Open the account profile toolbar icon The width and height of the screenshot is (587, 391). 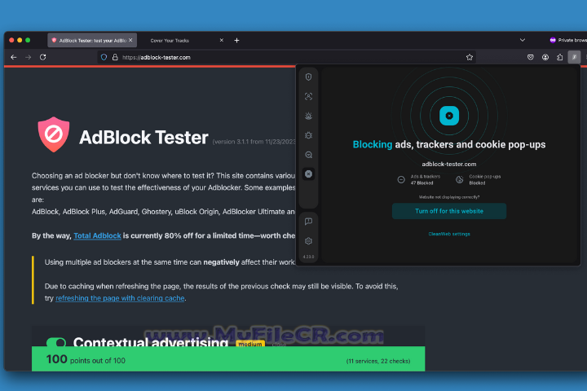point(545,57)
